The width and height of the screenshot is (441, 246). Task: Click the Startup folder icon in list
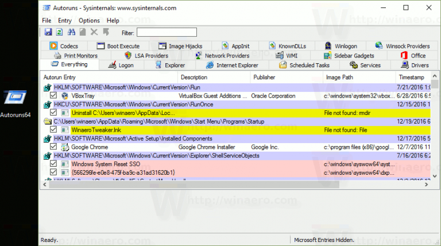(x=48, y=122)
